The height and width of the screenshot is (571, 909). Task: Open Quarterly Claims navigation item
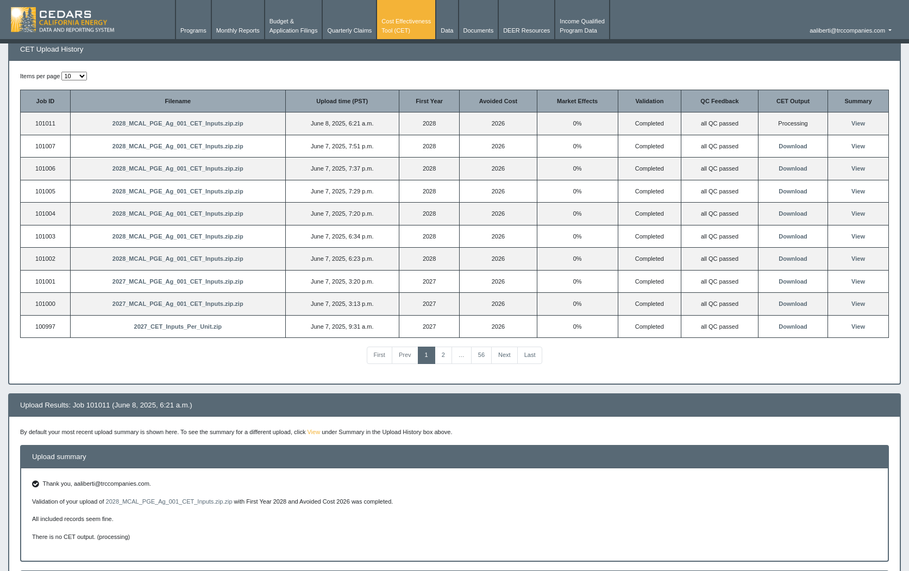[x=349, y=30]
